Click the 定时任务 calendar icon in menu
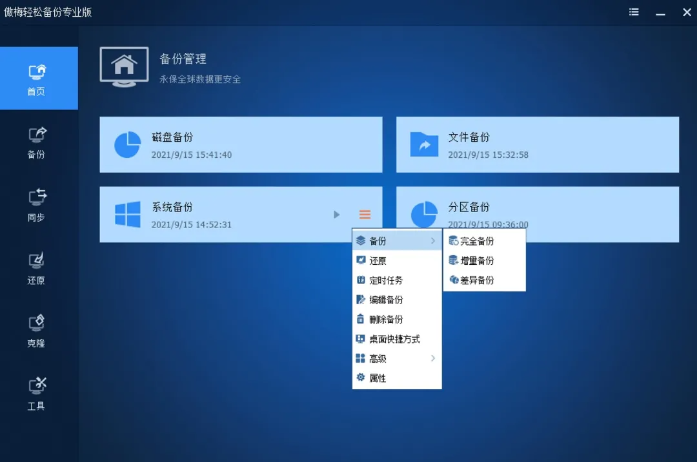 point(361,280)
